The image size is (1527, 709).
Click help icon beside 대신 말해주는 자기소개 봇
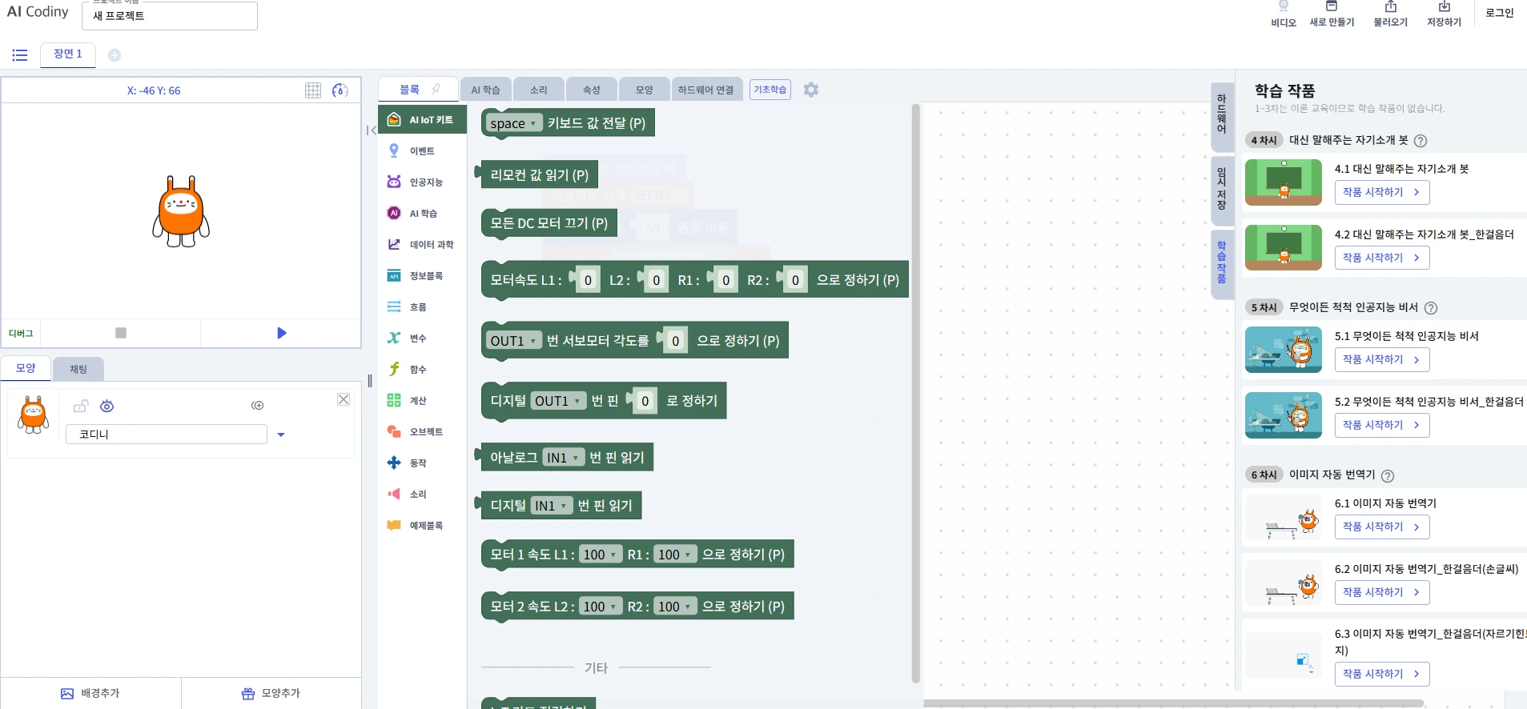(1421, 141)
